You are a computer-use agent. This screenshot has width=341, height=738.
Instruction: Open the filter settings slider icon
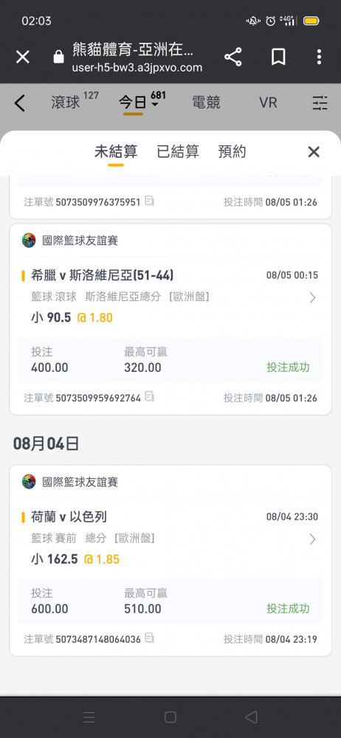pos(320,103)
